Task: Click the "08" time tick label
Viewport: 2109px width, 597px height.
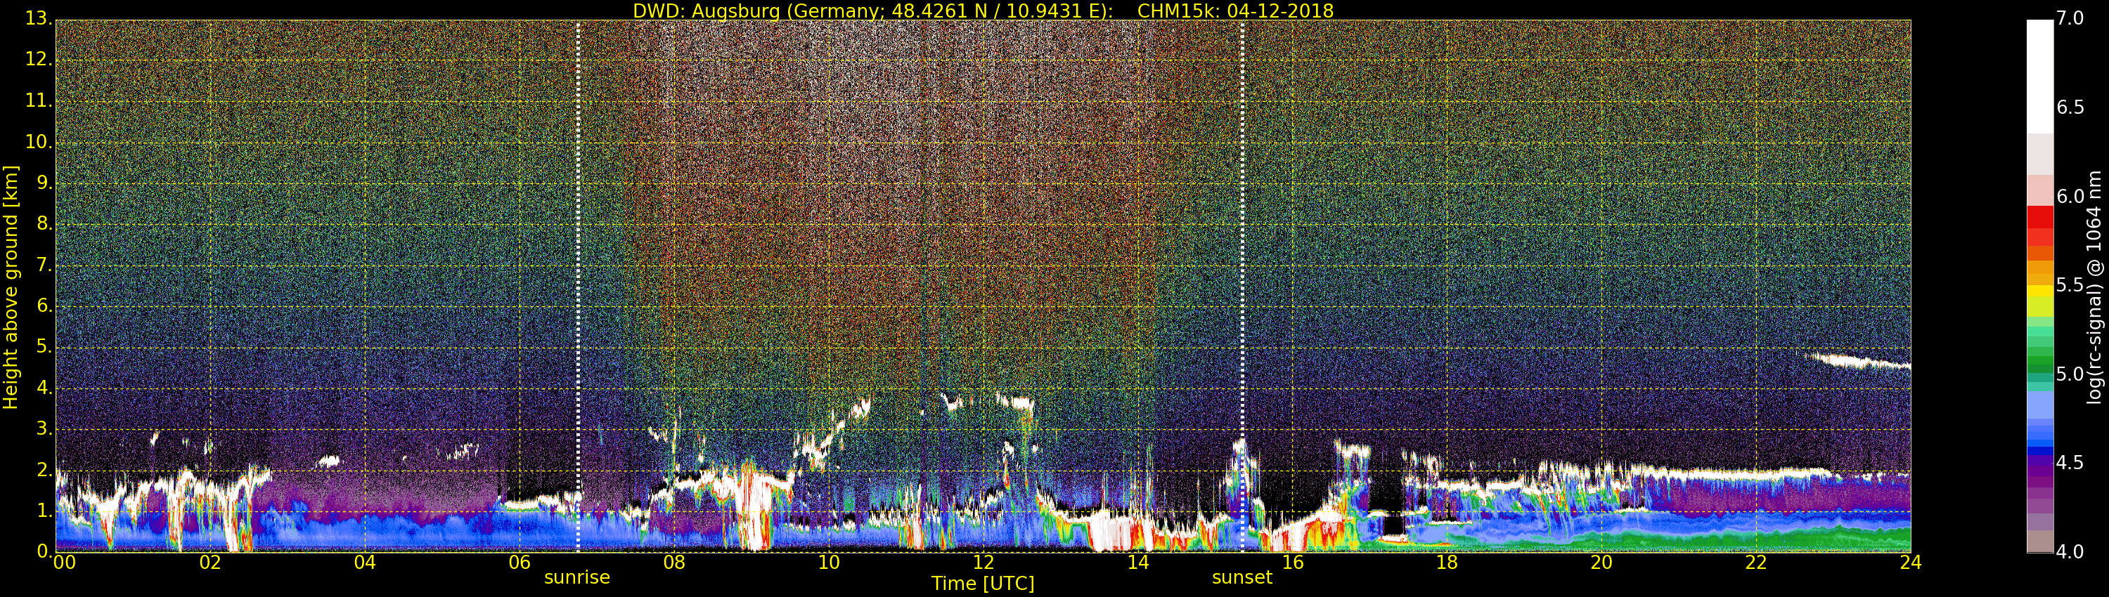Action: 673,563
